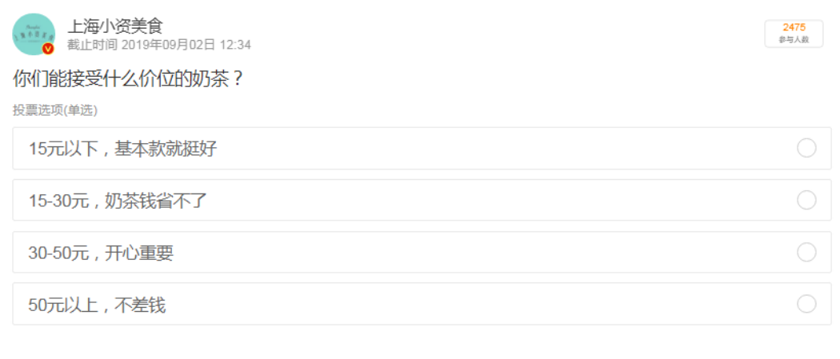The width and height of the screenshot is (840, 359).
Task: Click the deadline time 12:34
Action: [235, 45]
